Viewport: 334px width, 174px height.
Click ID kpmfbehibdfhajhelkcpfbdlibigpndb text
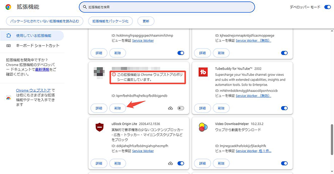pos(139,96)
